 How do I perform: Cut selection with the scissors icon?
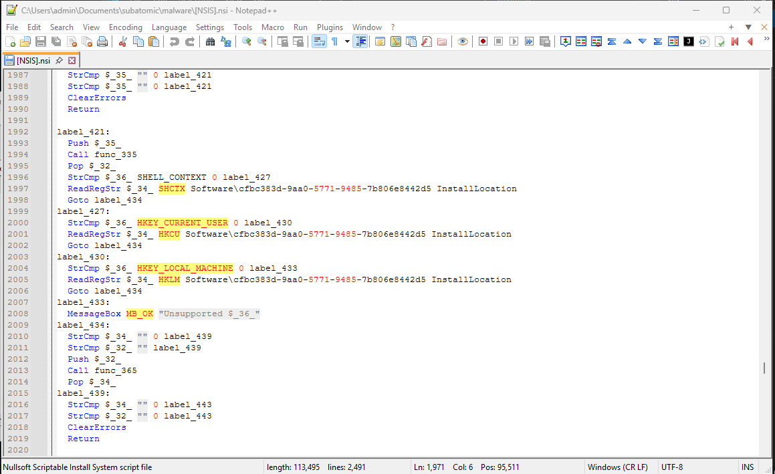click(x=123, y=41)
